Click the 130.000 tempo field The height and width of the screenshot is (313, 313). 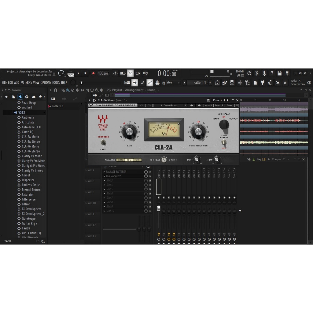103,73
